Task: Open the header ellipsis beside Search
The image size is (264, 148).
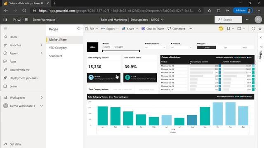Action: tap(247, 19)
